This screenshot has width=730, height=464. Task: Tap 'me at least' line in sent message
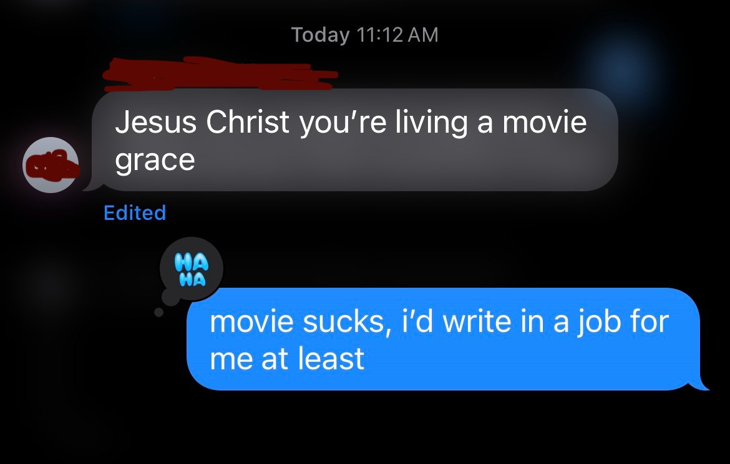[287, 359]
